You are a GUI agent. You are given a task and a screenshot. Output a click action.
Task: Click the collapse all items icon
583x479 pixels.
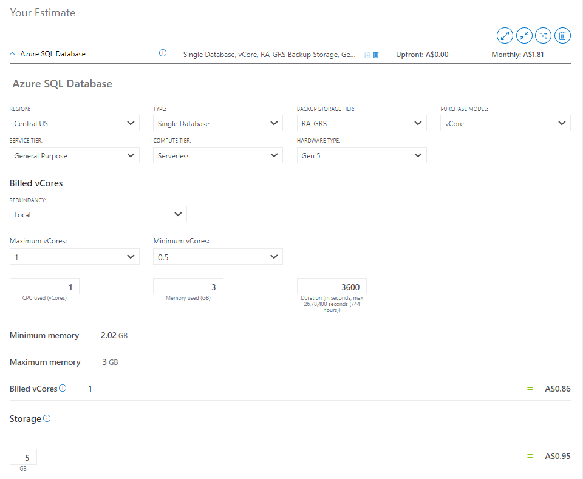(524, 36)
